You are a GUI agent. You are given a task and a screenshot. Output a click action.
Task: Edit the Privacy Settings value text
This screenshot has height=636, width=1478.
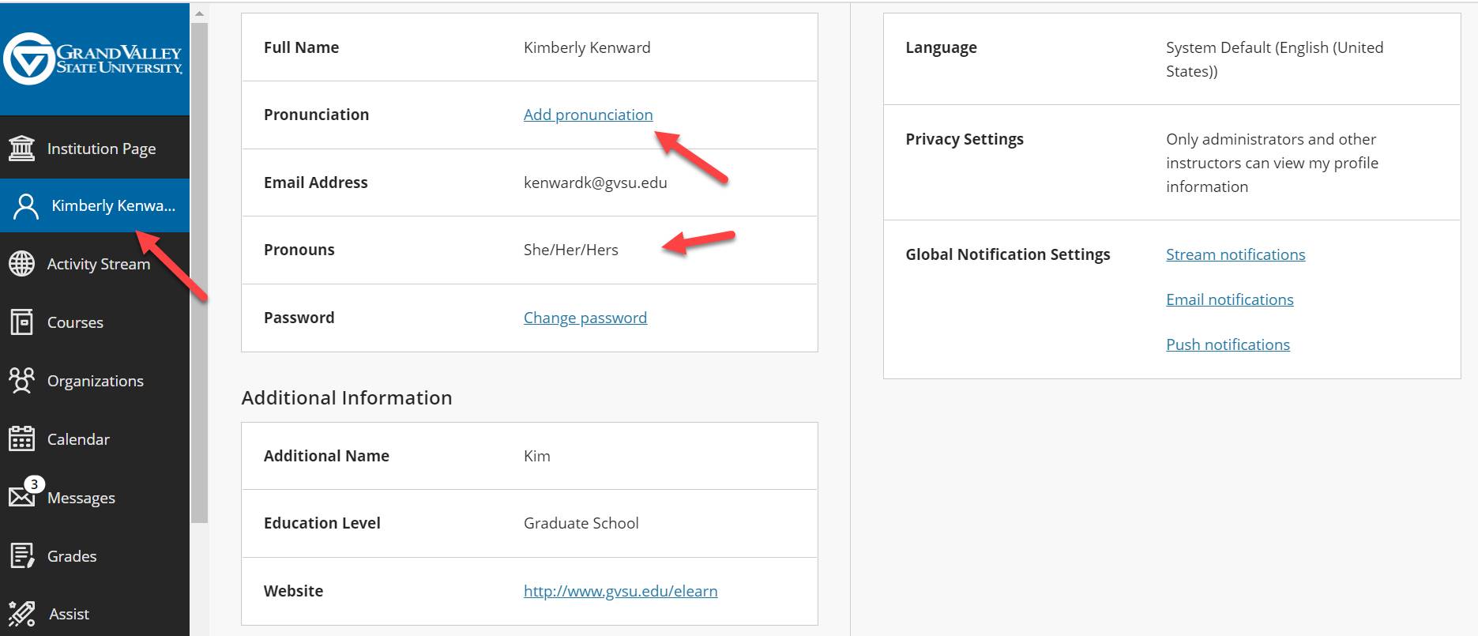pyautogui.click(x=1271, y=163)
